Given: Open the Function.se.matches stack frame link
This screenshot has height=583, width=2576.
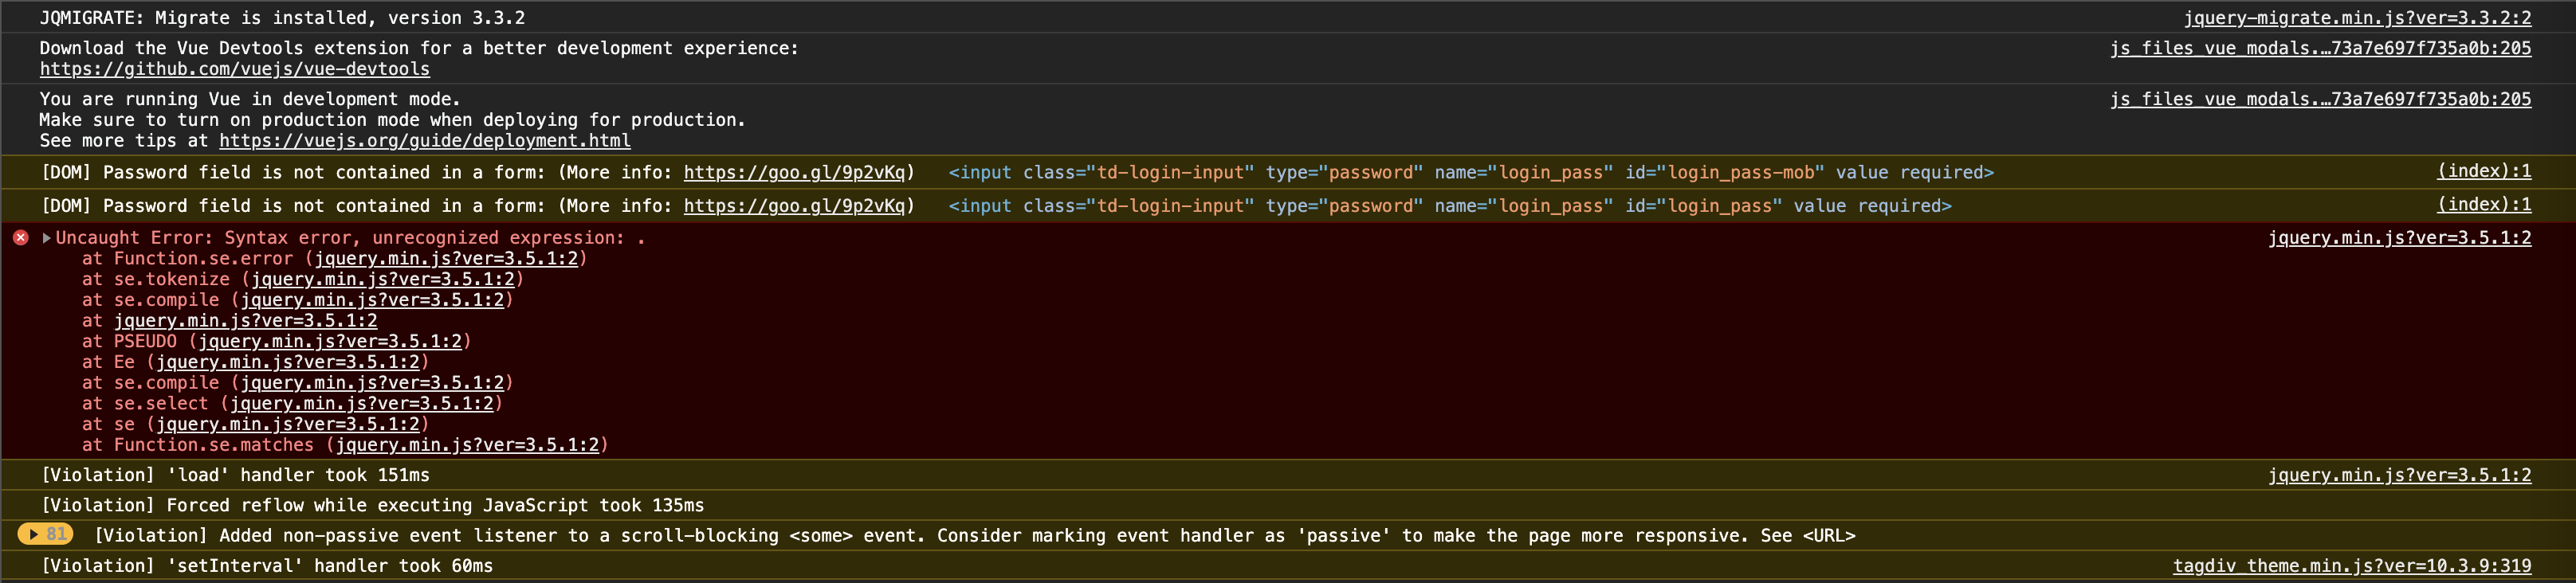Looking at the screenshot, I should [x=467, y=445].
